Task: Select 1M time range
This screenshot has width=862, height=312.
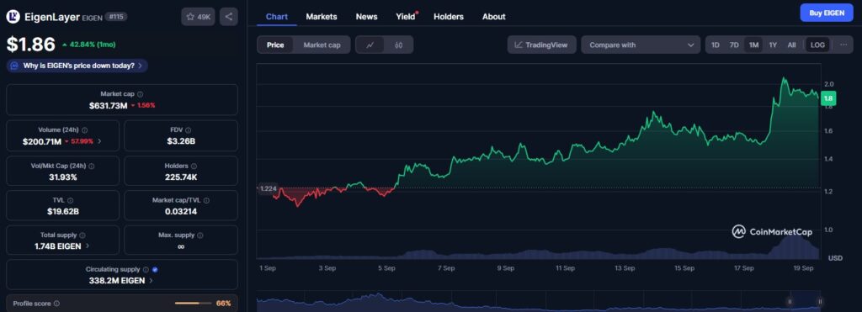Action: [753, 45]
